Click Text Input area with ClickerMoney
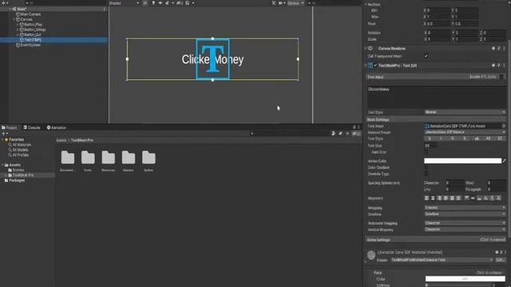The width and height of the screenshot is (511, 287). [437, 97]
